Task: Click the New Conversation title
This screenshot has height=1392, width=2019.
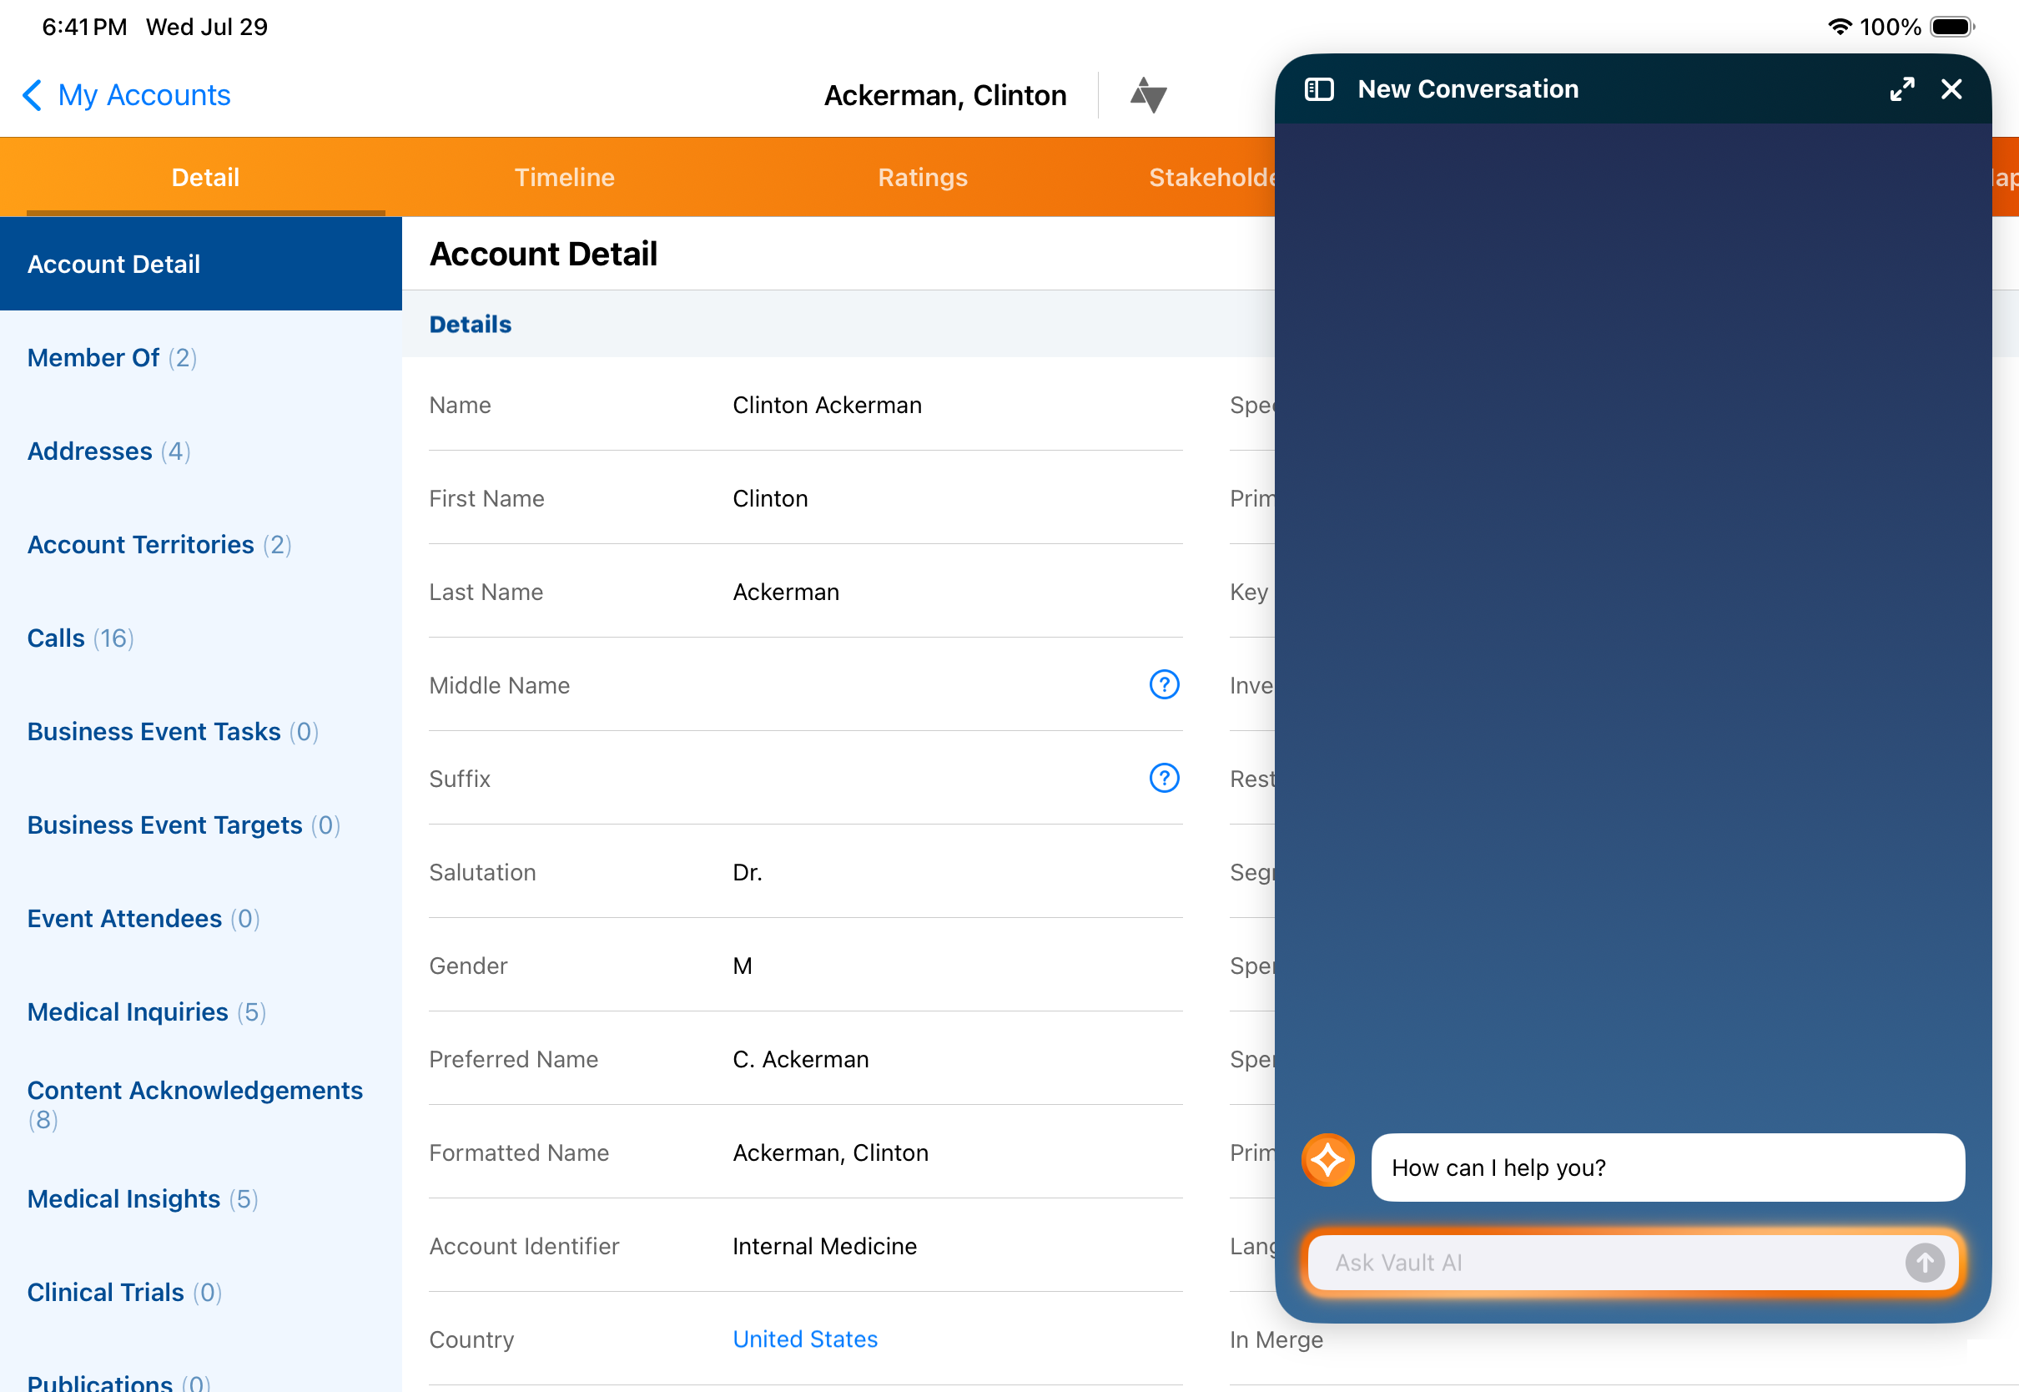Action: pyautogui.click(x=1468, y=89)
